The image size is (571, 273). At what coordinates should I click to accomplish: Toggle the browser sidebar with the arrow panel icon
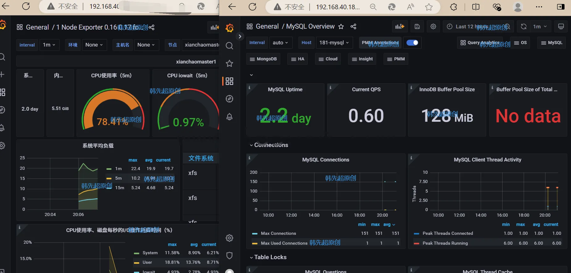(x=561, y=7)
